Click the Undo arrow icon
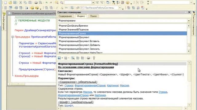The height and width of the screenshot is (110, 197). pyautogui.click(x=46, y=2)
